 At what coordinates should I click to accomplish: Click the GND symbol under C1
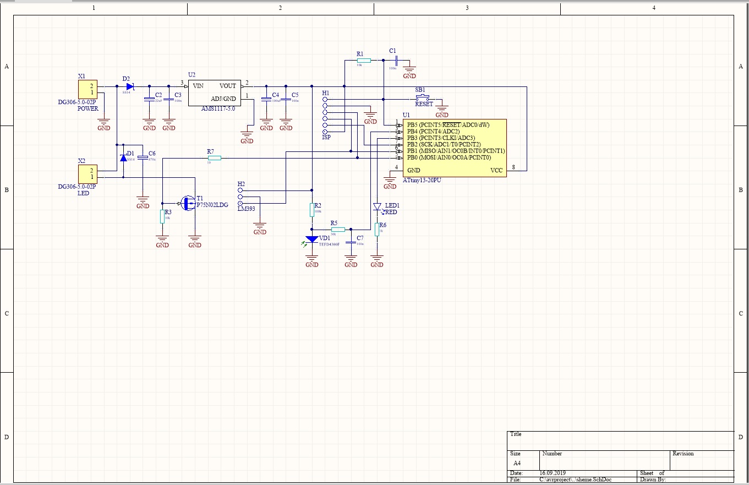pos(409,73)
